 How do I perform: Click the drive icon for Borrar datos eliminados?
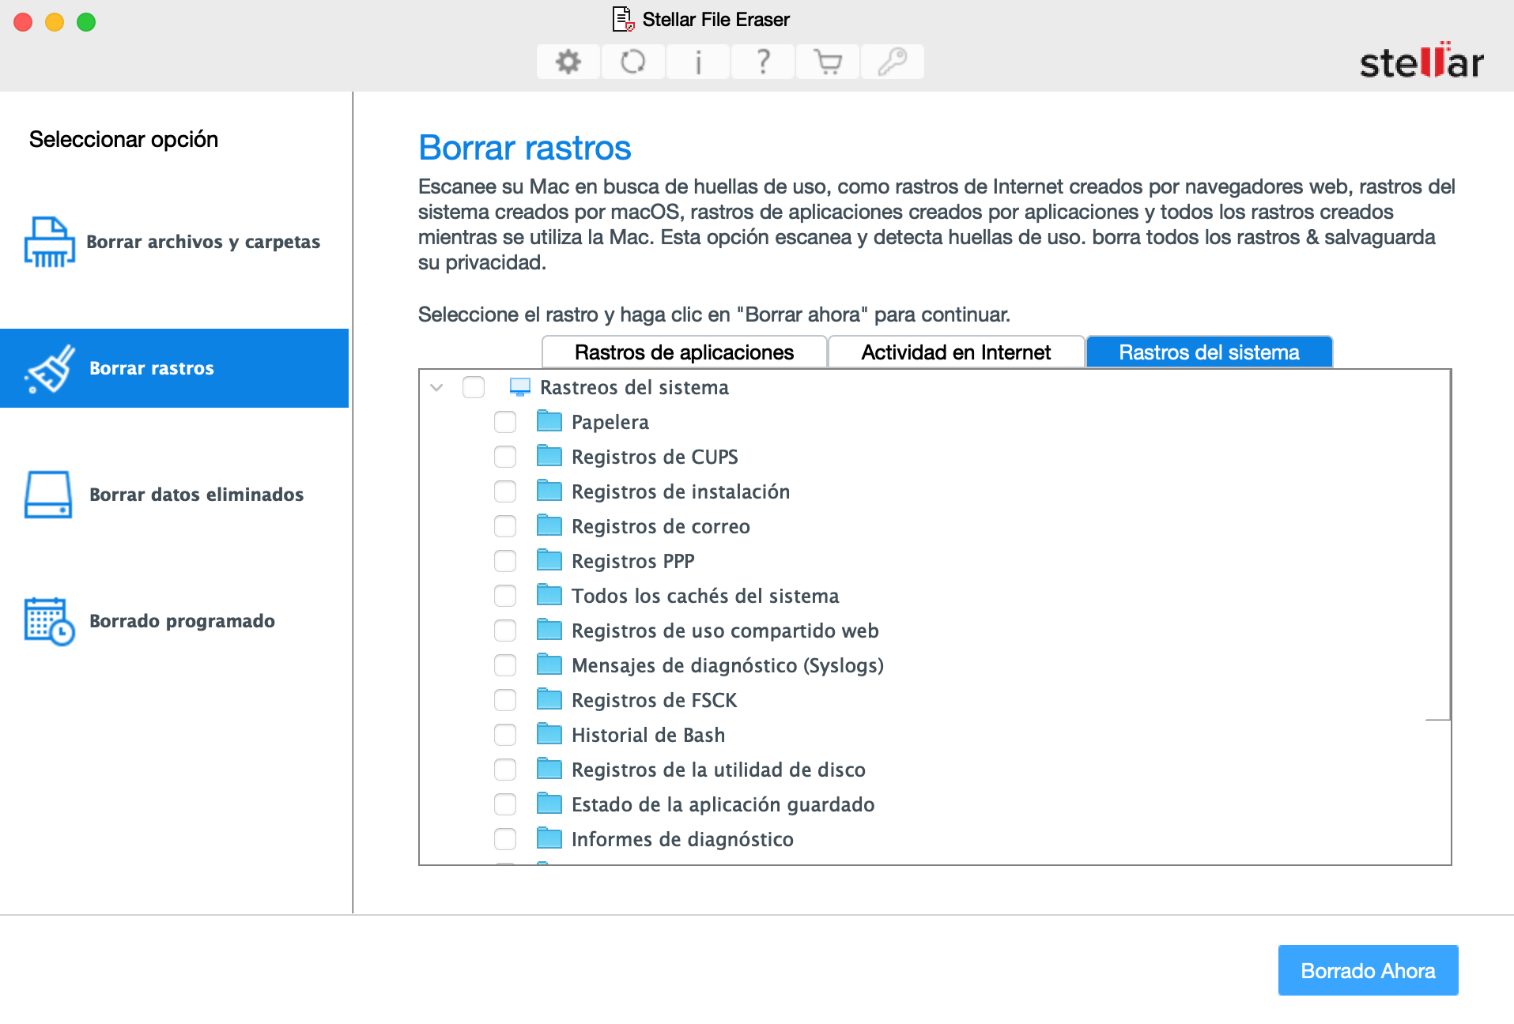tap(49, 495)
